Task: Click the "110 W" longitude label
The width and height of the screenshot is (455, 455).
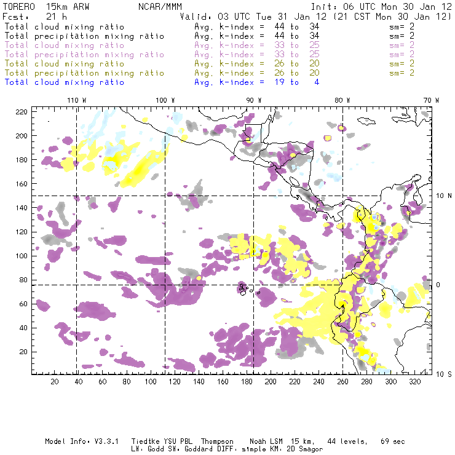Action: pyautogui.click(x=77, y=100)
